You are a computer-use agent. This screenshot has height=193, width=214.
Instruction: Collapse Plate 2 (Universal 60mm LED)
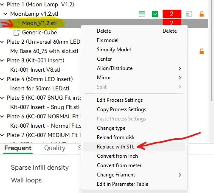coord(2,42)
